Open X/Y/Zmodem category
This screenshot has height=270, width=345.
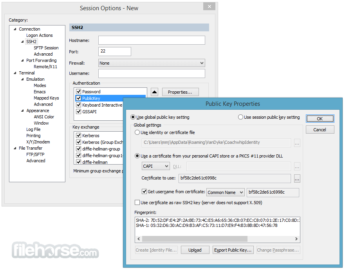click(38, 142)
